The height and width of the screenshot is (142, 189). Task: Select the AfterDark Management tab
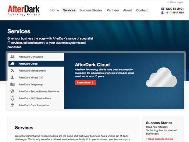[x=36, y=71]
